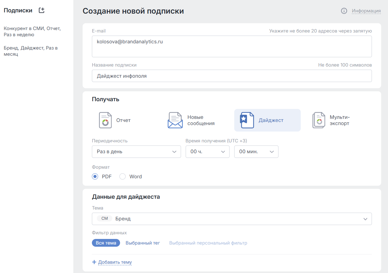Image resolution: width=388 pixels, height=273 pixels.
Task: Click heading Создание новой подписки
Action: tap(133, 11)
